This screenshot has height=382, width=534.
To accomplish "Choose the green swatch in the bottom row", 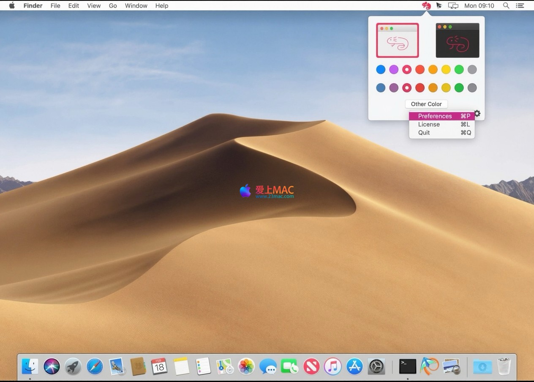I will click(x=459, y=88).
